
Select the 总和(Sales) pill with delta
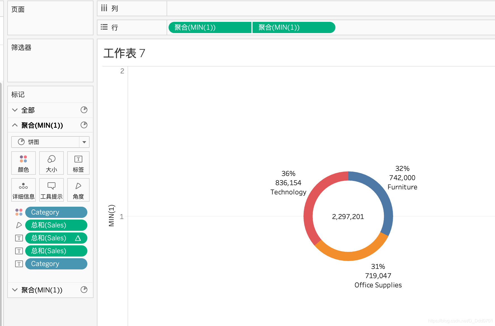point(56,238)
